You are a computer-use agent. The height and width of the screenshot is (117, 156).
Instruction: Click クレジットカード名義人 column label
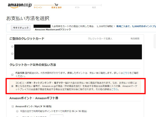pyautogui.click(x=100, y=38)
